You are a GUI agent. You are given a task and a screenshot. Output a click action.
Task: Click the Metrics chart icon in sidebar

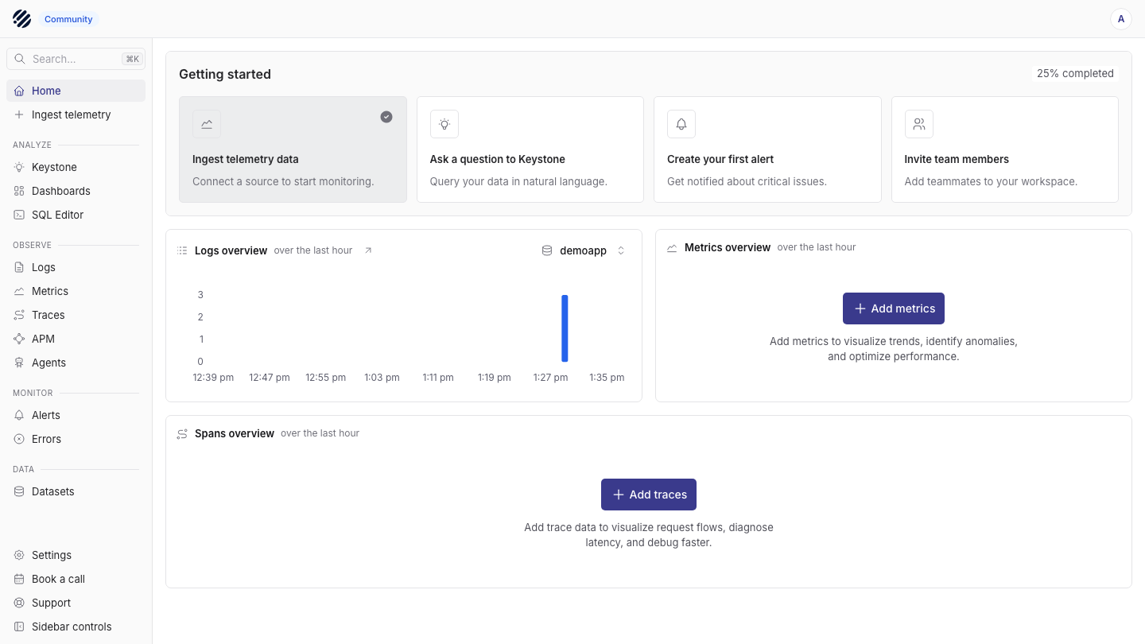coord(19,291)
